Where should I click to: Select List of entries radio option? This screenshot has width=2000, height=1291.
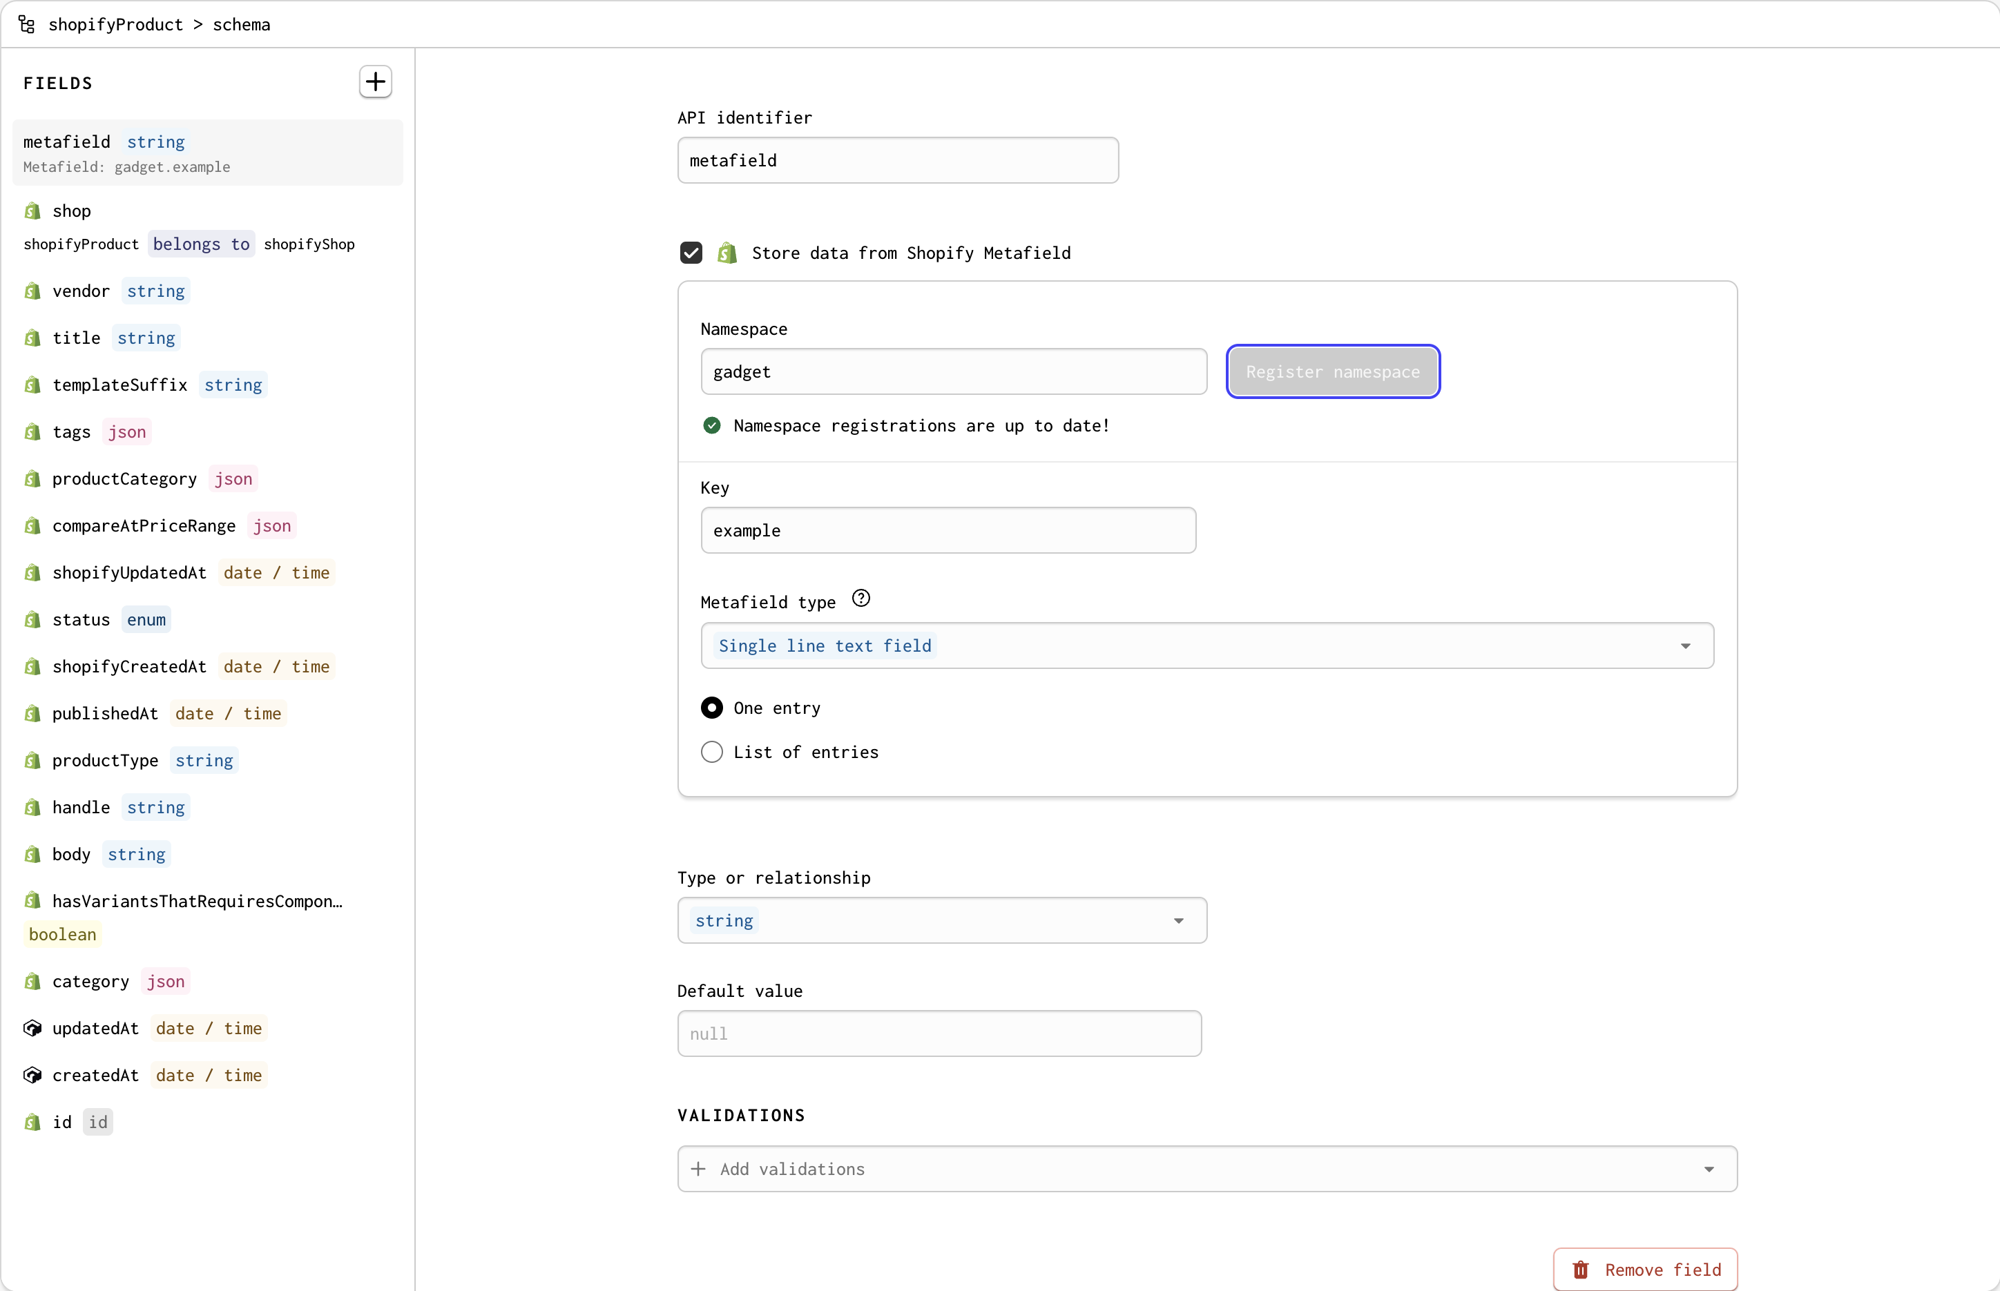click(712, 752)
